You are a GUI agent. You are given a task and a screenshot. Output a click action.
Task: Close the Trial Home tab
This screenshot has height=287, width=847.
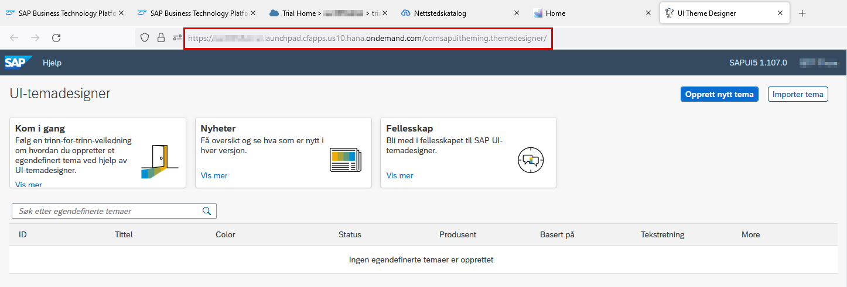coord(384,13)
